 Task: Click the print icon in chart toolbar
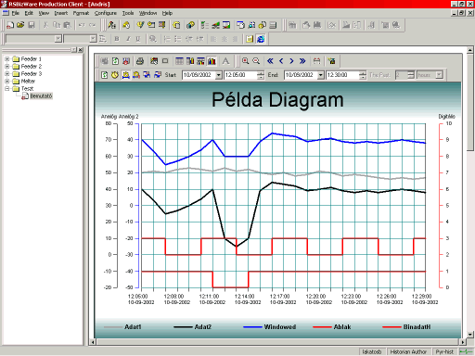pyautogui.click(x=140, y=61)
